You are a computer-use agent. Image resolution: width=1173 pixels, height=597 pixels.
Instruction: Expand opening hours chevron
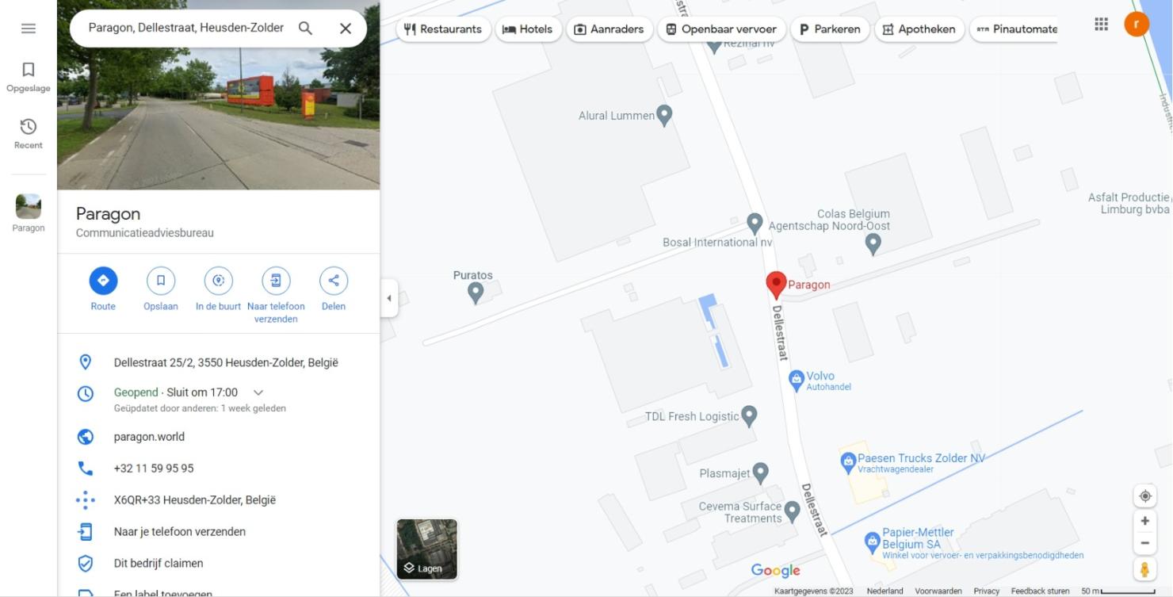pos(258,392)
